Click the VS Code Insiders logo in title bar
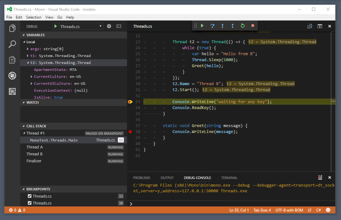Screen dimensions: 341x220 [x=9, y=9]
